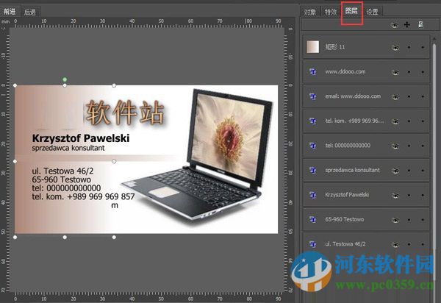441x303 pixels.
Task: Open the 设置 settings tab
Action: [x=373, y=12]
